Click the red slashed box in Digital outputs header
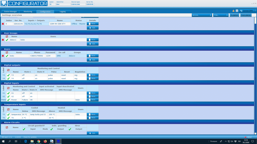This screenshot has width=257, height=144. [x=8, y=70]
